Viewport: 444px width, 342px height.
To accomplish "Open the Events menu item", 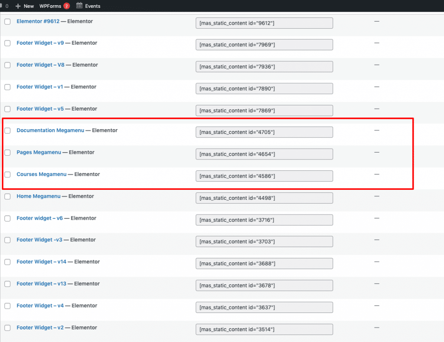I will [x=93, y=6].
